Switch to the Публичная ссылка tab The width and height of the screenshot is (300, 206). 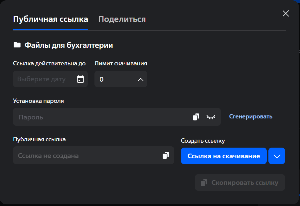click(51, 19)
